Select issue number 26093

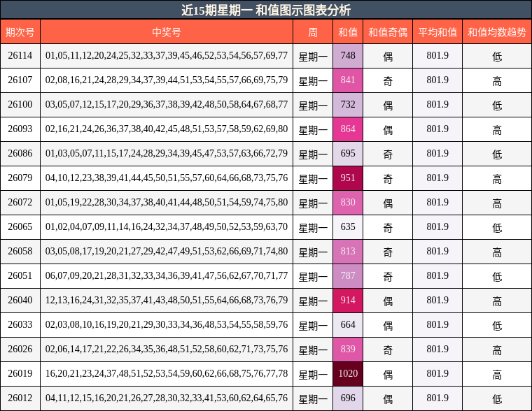point(20,129)
